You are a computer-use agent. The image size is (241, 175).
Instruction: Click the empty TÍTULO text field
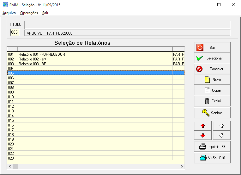pos(127,25)
